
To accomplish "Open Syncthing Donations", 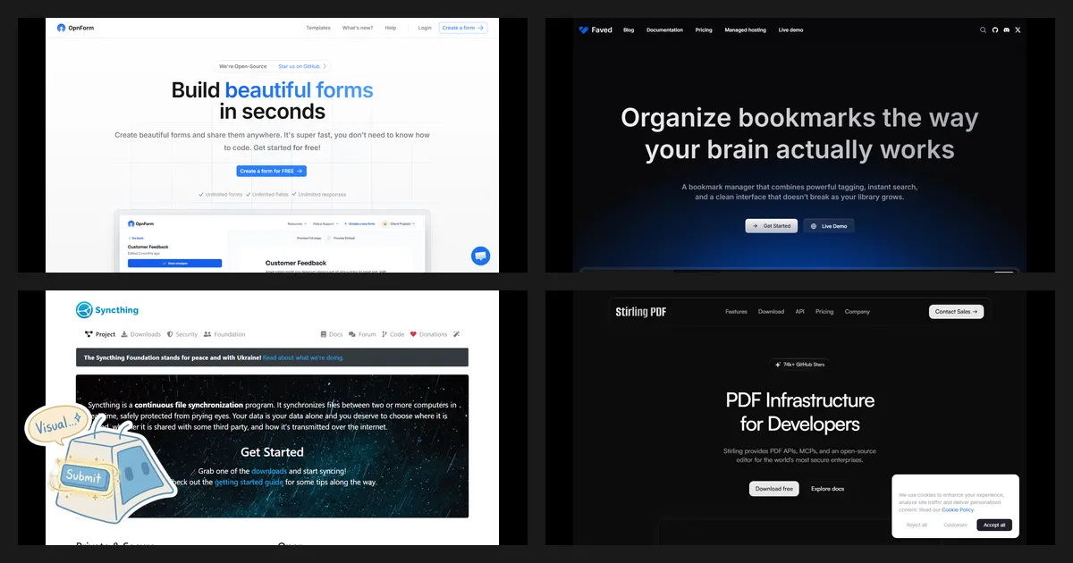I will (x=428, y=334).
